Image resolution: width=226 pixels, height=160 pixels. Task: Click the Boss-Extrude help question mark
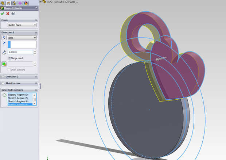tap(36, 8)
